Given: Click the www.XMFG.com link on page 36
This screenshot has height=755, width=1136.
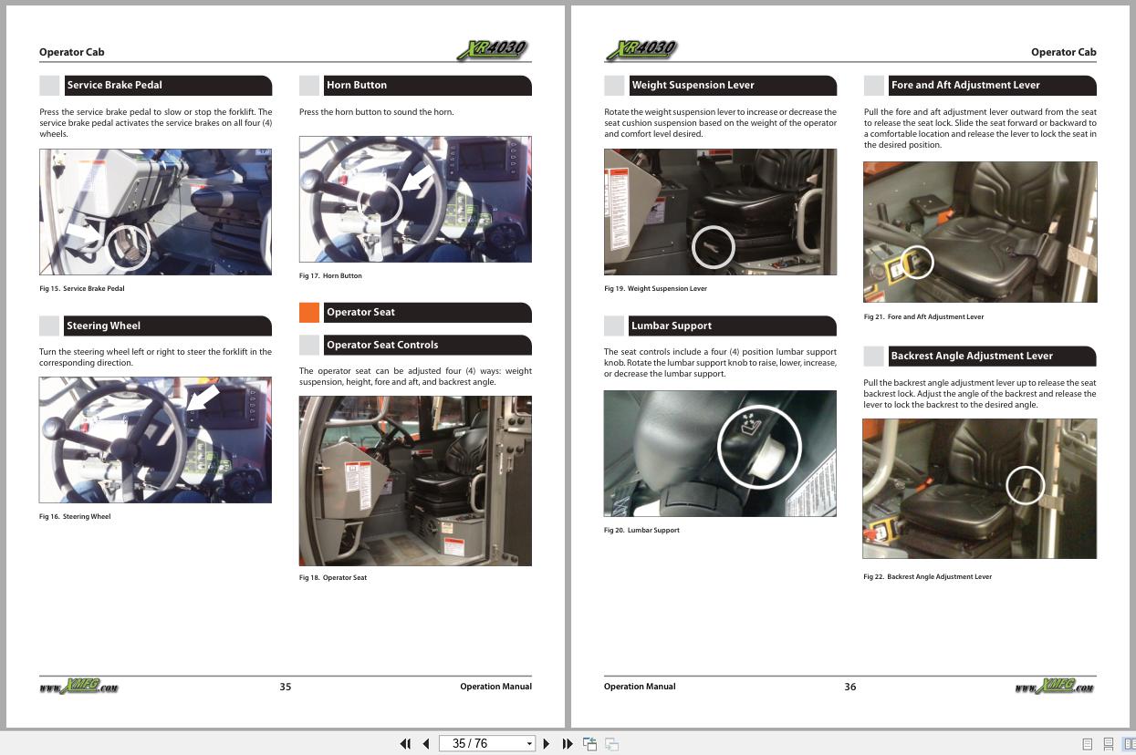Looking at the screenshot, I should [1055, 687].
